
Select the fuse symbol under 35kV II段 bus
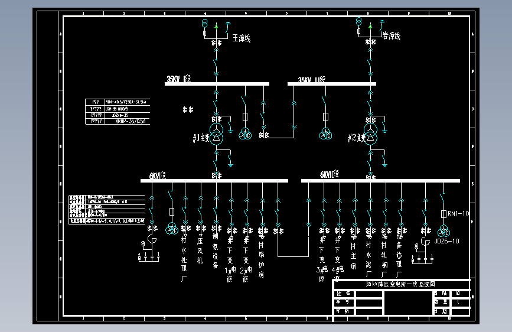325,117
